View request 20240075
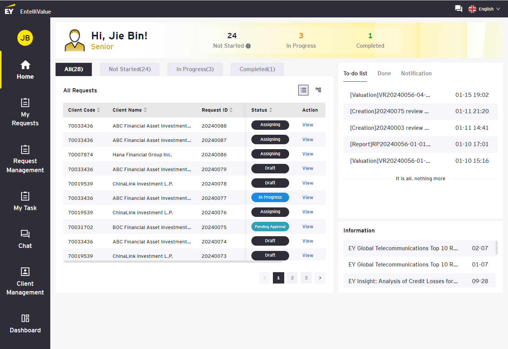This screenshot has width=508, height=349. pyautogui.click(x=308, y=227)
